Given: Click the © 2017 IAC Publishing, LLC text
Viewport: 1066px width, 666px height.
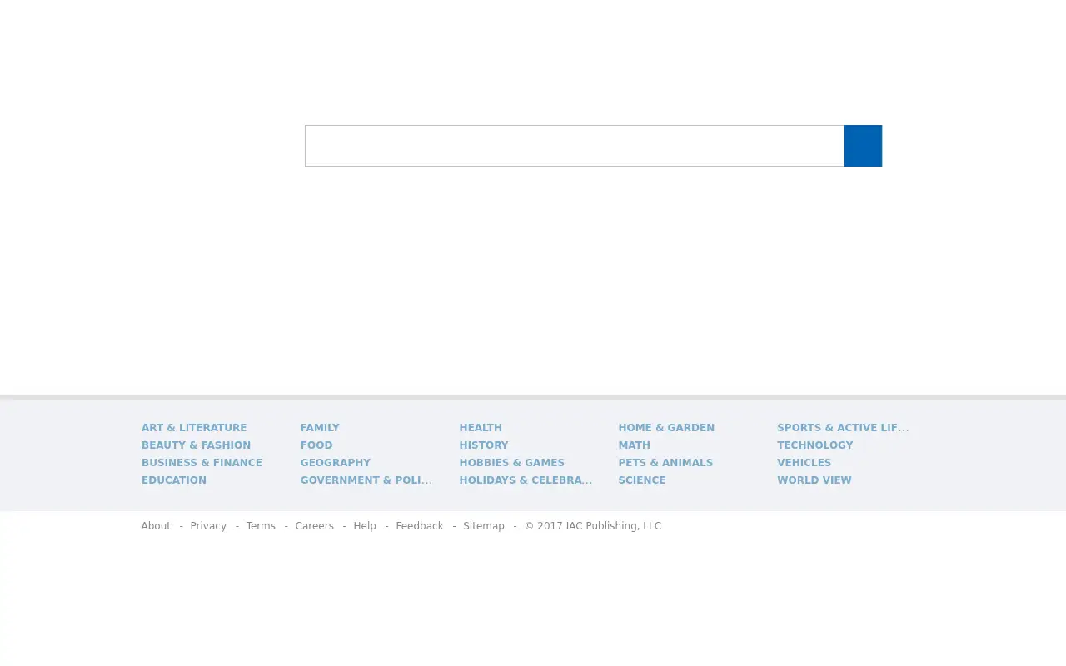Looking at the screenshot, I should tap(593, 526).
